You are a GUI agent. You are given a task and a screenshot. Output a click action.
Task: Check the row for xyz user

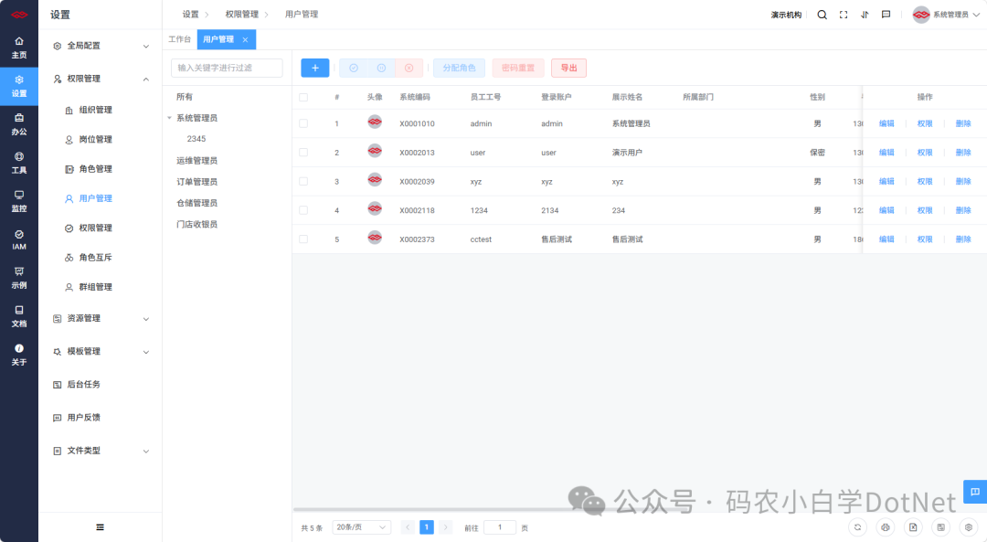pyautogui.click(x=303, y=181)
